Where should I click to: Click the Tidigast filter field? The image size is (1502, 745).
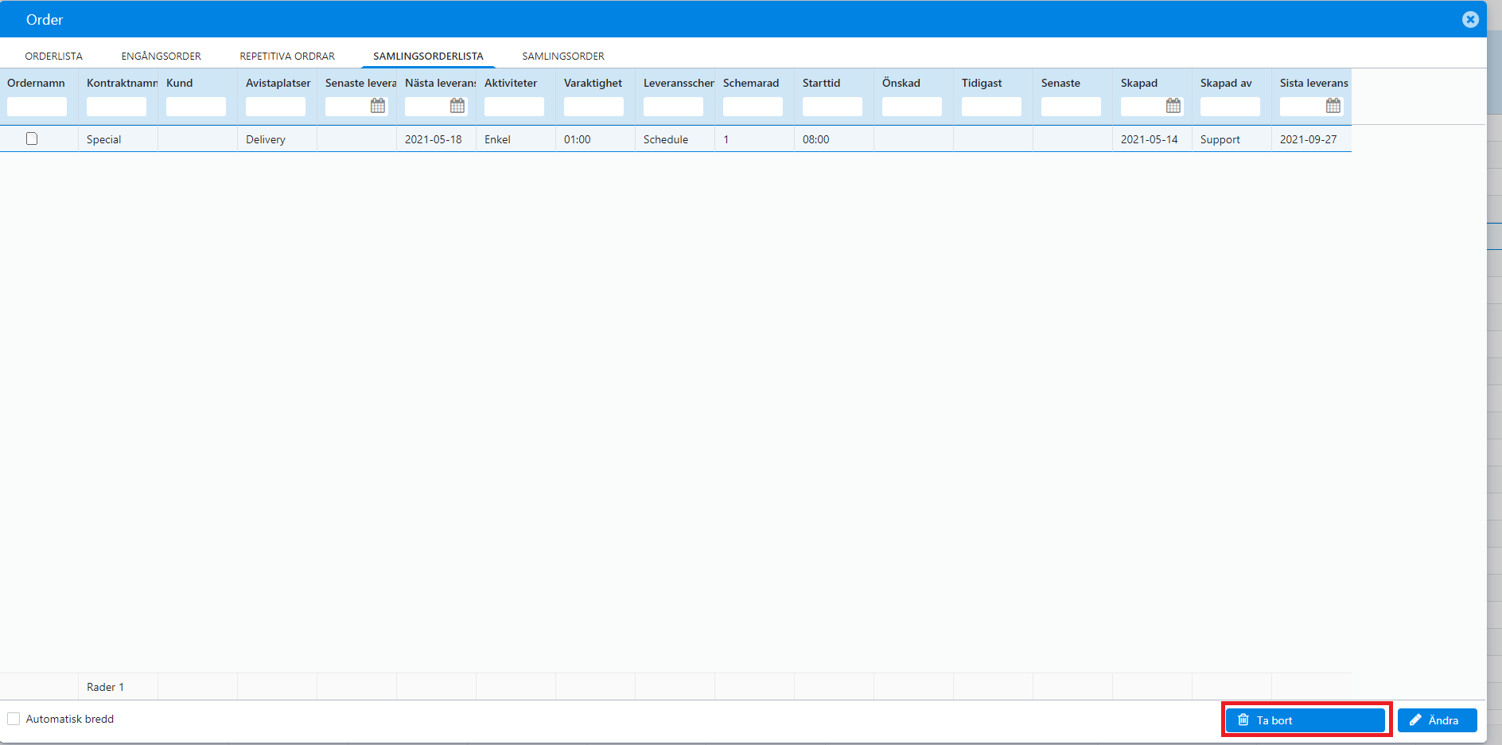(991, 107)
